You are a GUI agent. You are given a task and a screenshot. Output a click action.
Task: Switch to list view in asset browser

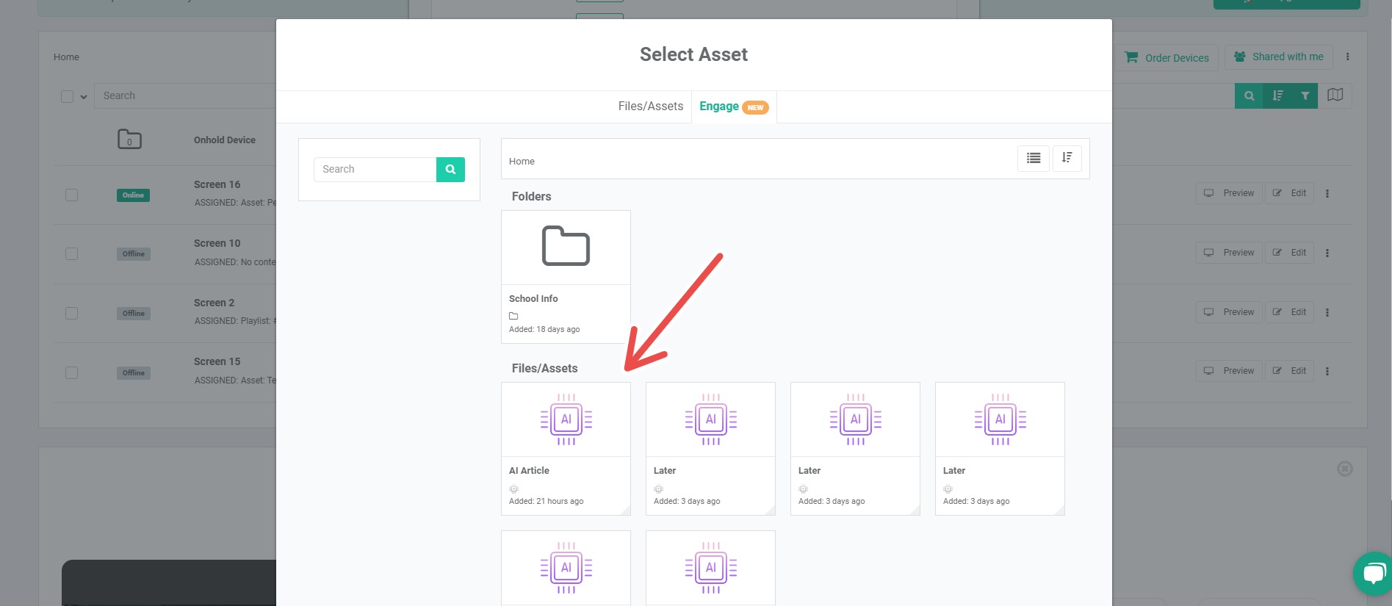(1034, 158)
